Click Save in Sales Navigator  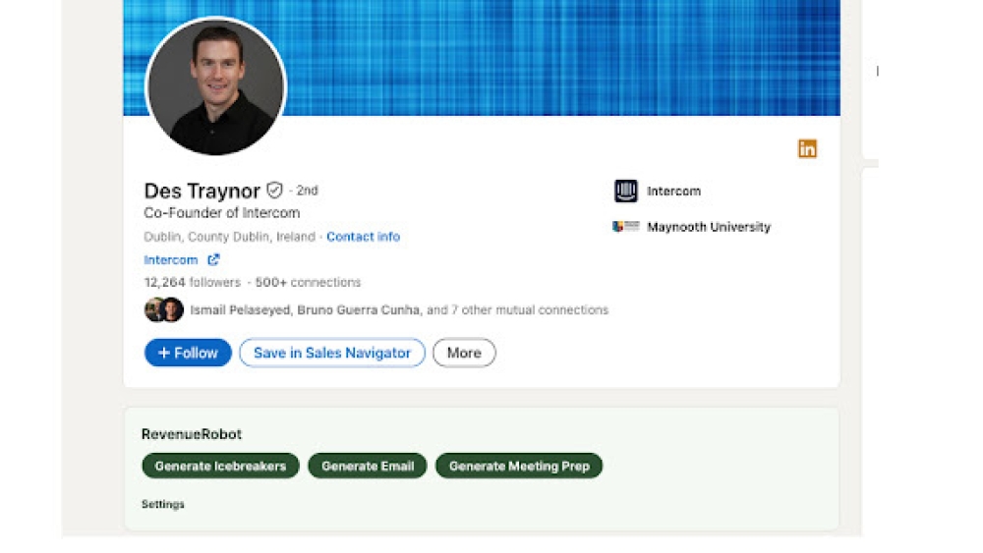(332, 353)
